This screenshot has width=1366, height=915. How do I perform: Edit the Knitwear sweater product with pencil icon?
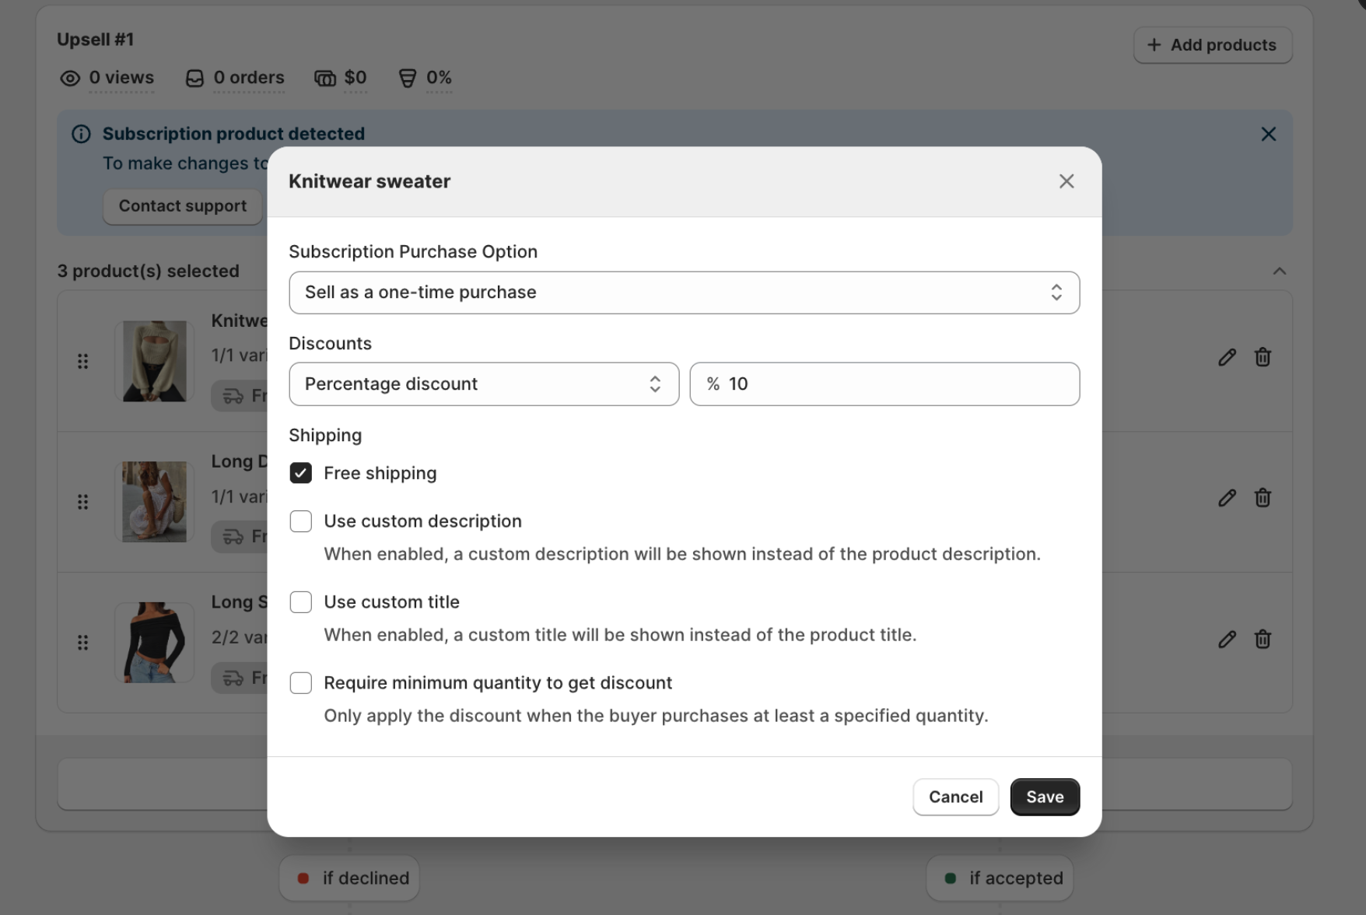pyautogui.click(x=1227, y=357)
